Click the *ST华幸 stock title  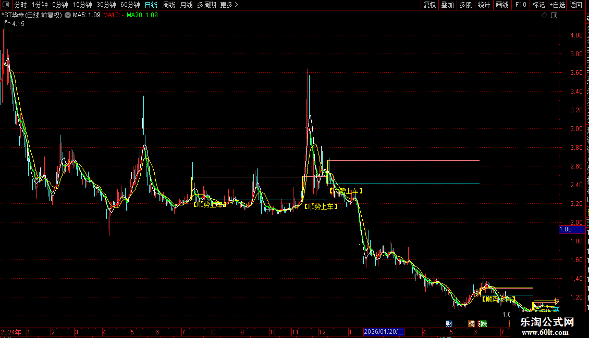pyautogui.click(x=32, y=15)
